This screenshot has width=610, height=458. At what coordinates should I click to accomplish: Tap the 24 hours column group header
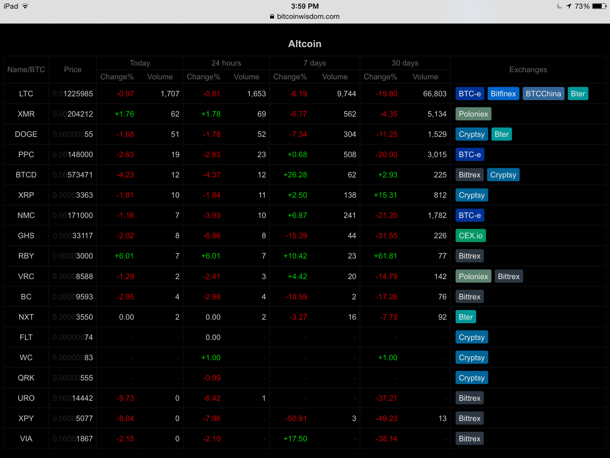tap(226, 63)
